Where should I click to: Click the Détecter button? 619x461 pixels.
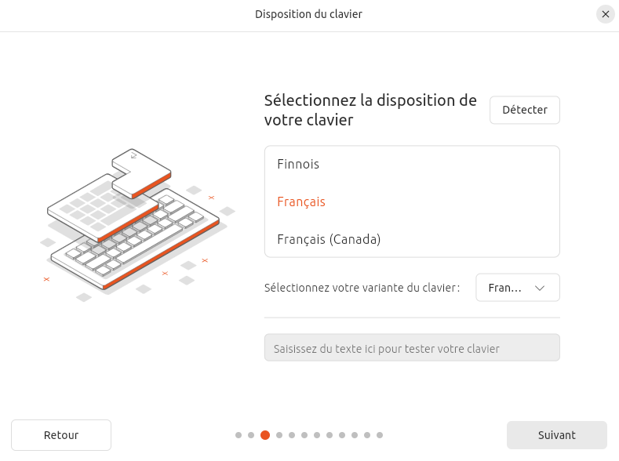pos(525,110)
